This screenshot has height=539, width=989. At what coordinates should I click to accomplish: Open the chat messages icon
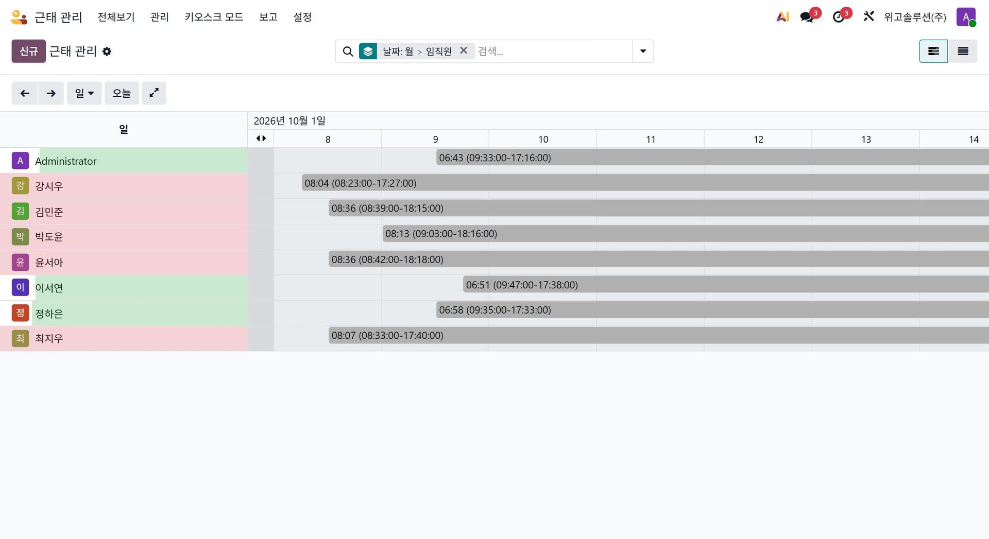pyautogui.click(x=807, y=17)
